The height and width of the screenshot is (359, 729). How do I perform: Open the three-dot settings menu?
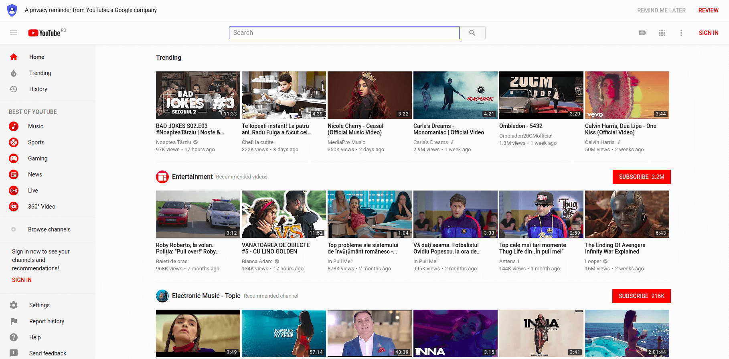681,33
